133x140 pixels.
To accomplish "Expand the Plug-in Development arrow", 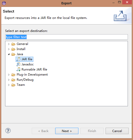I will coord(9,75).
